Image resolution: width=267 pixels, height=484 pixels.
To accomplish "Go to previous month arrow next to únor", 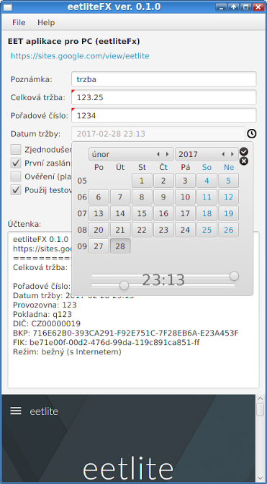I will click(x=158, y=154).
